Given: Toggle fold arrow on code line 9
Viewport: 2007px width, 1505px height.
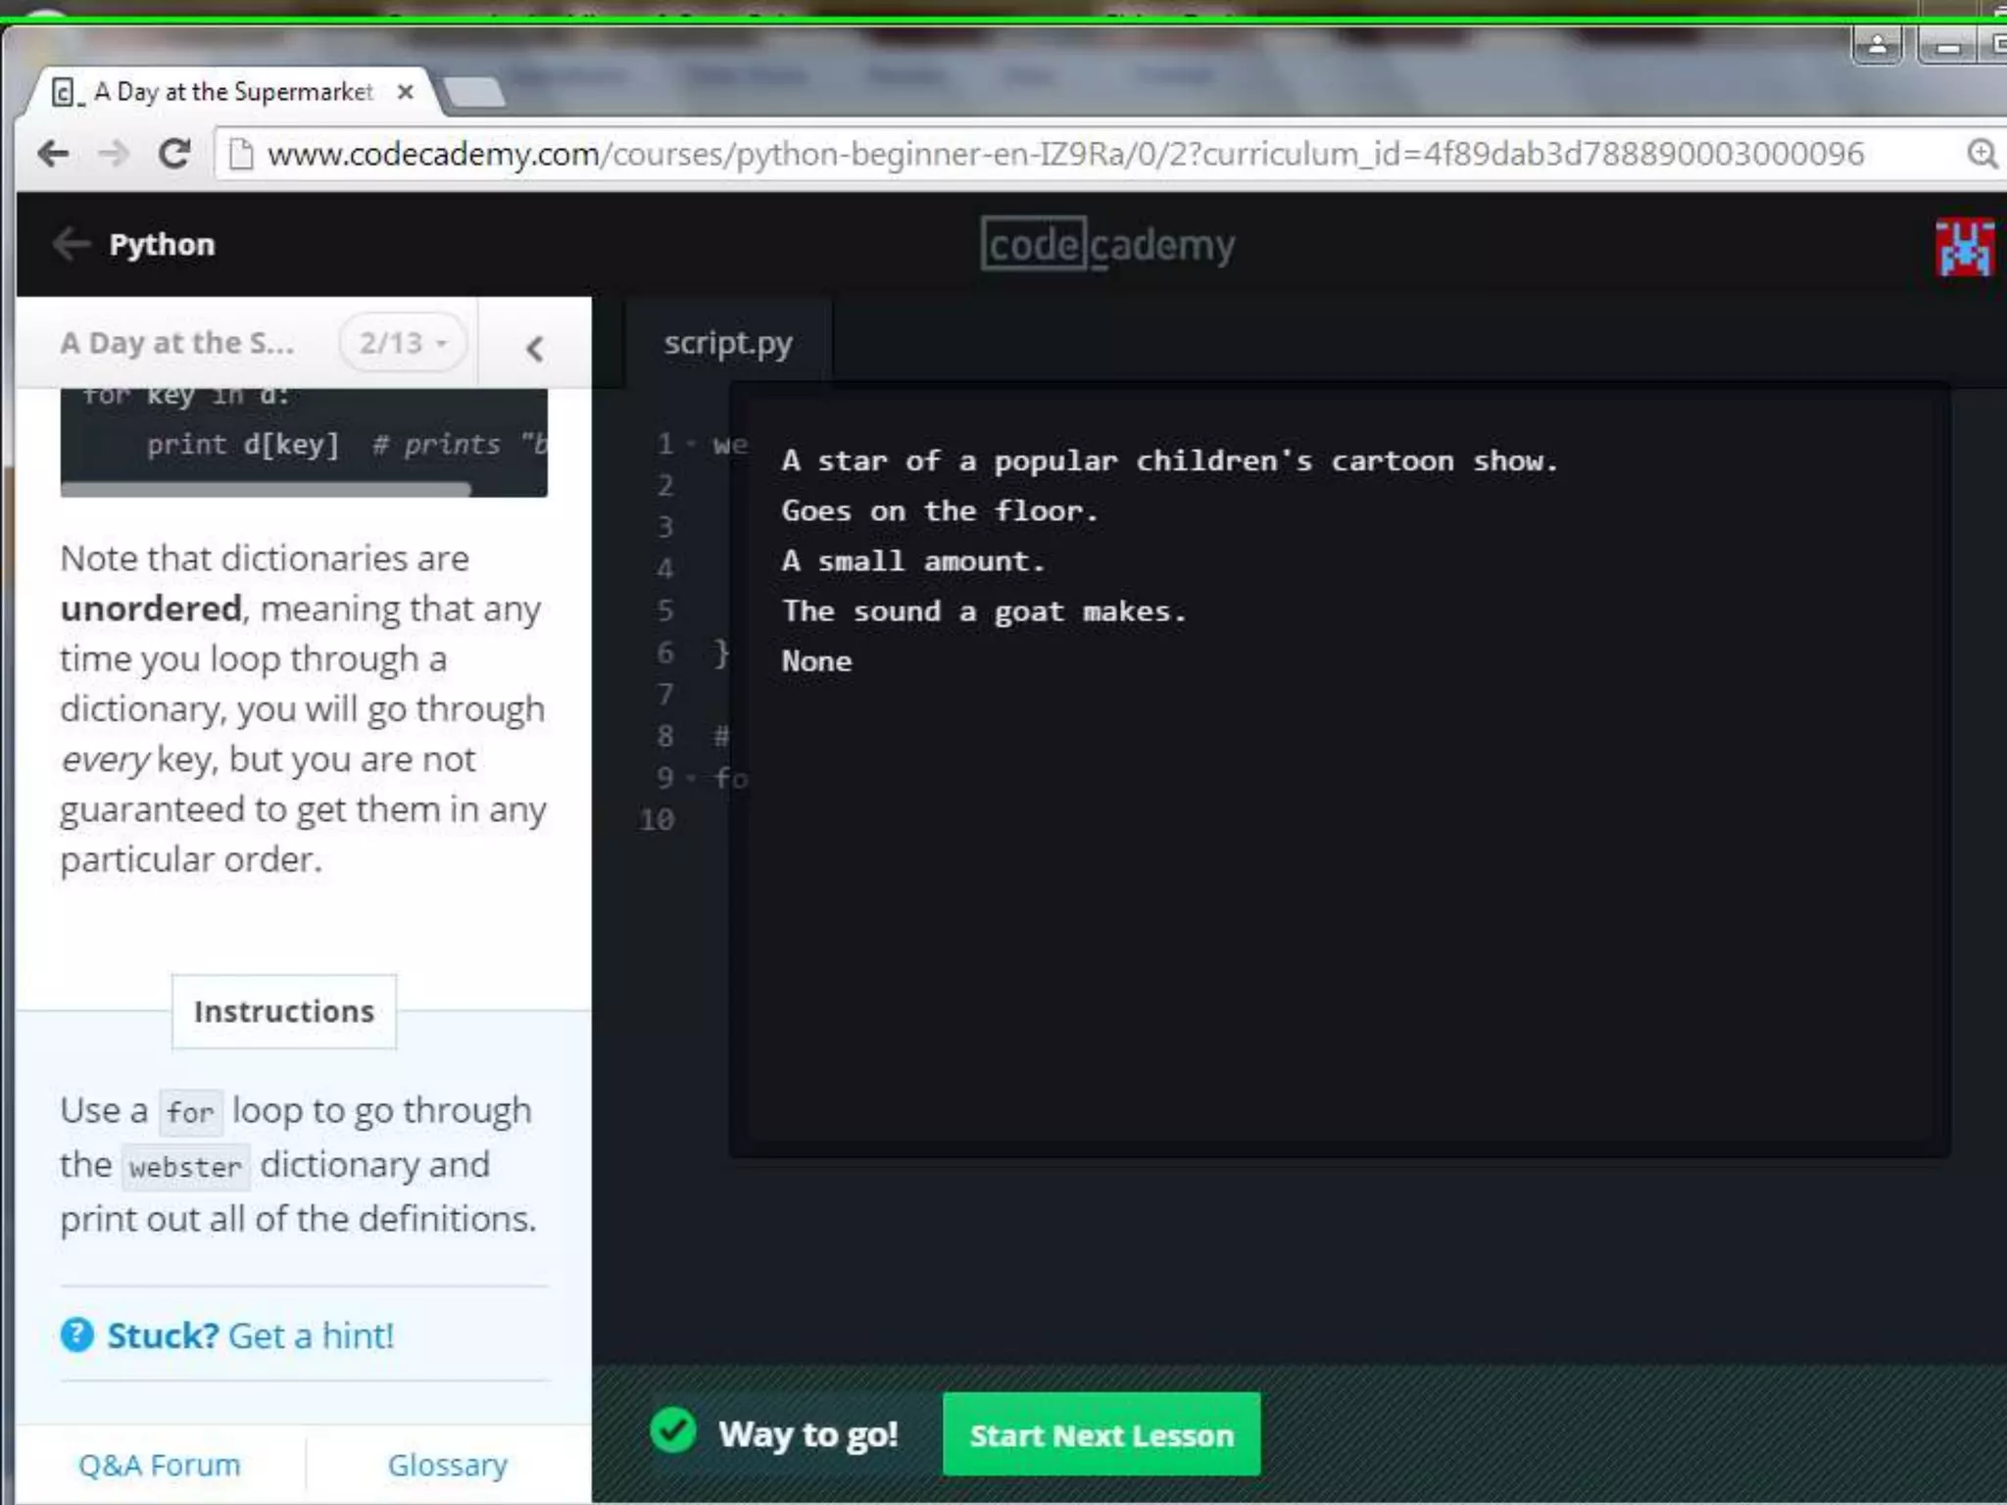Looking at the screenshot, I should 692,779.
